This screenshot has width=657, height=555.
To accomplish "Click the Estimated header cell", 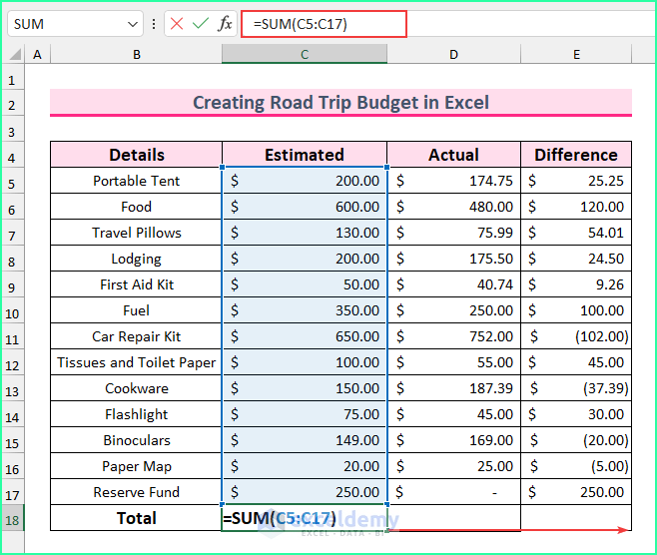I will (x=304, y=155).
